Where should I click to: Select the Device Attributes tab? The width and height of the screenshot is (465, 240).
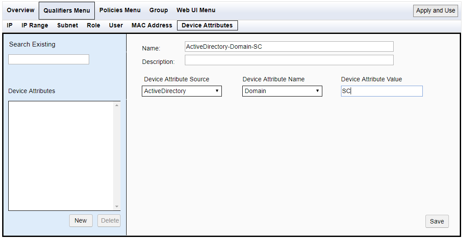click(207, 26)
